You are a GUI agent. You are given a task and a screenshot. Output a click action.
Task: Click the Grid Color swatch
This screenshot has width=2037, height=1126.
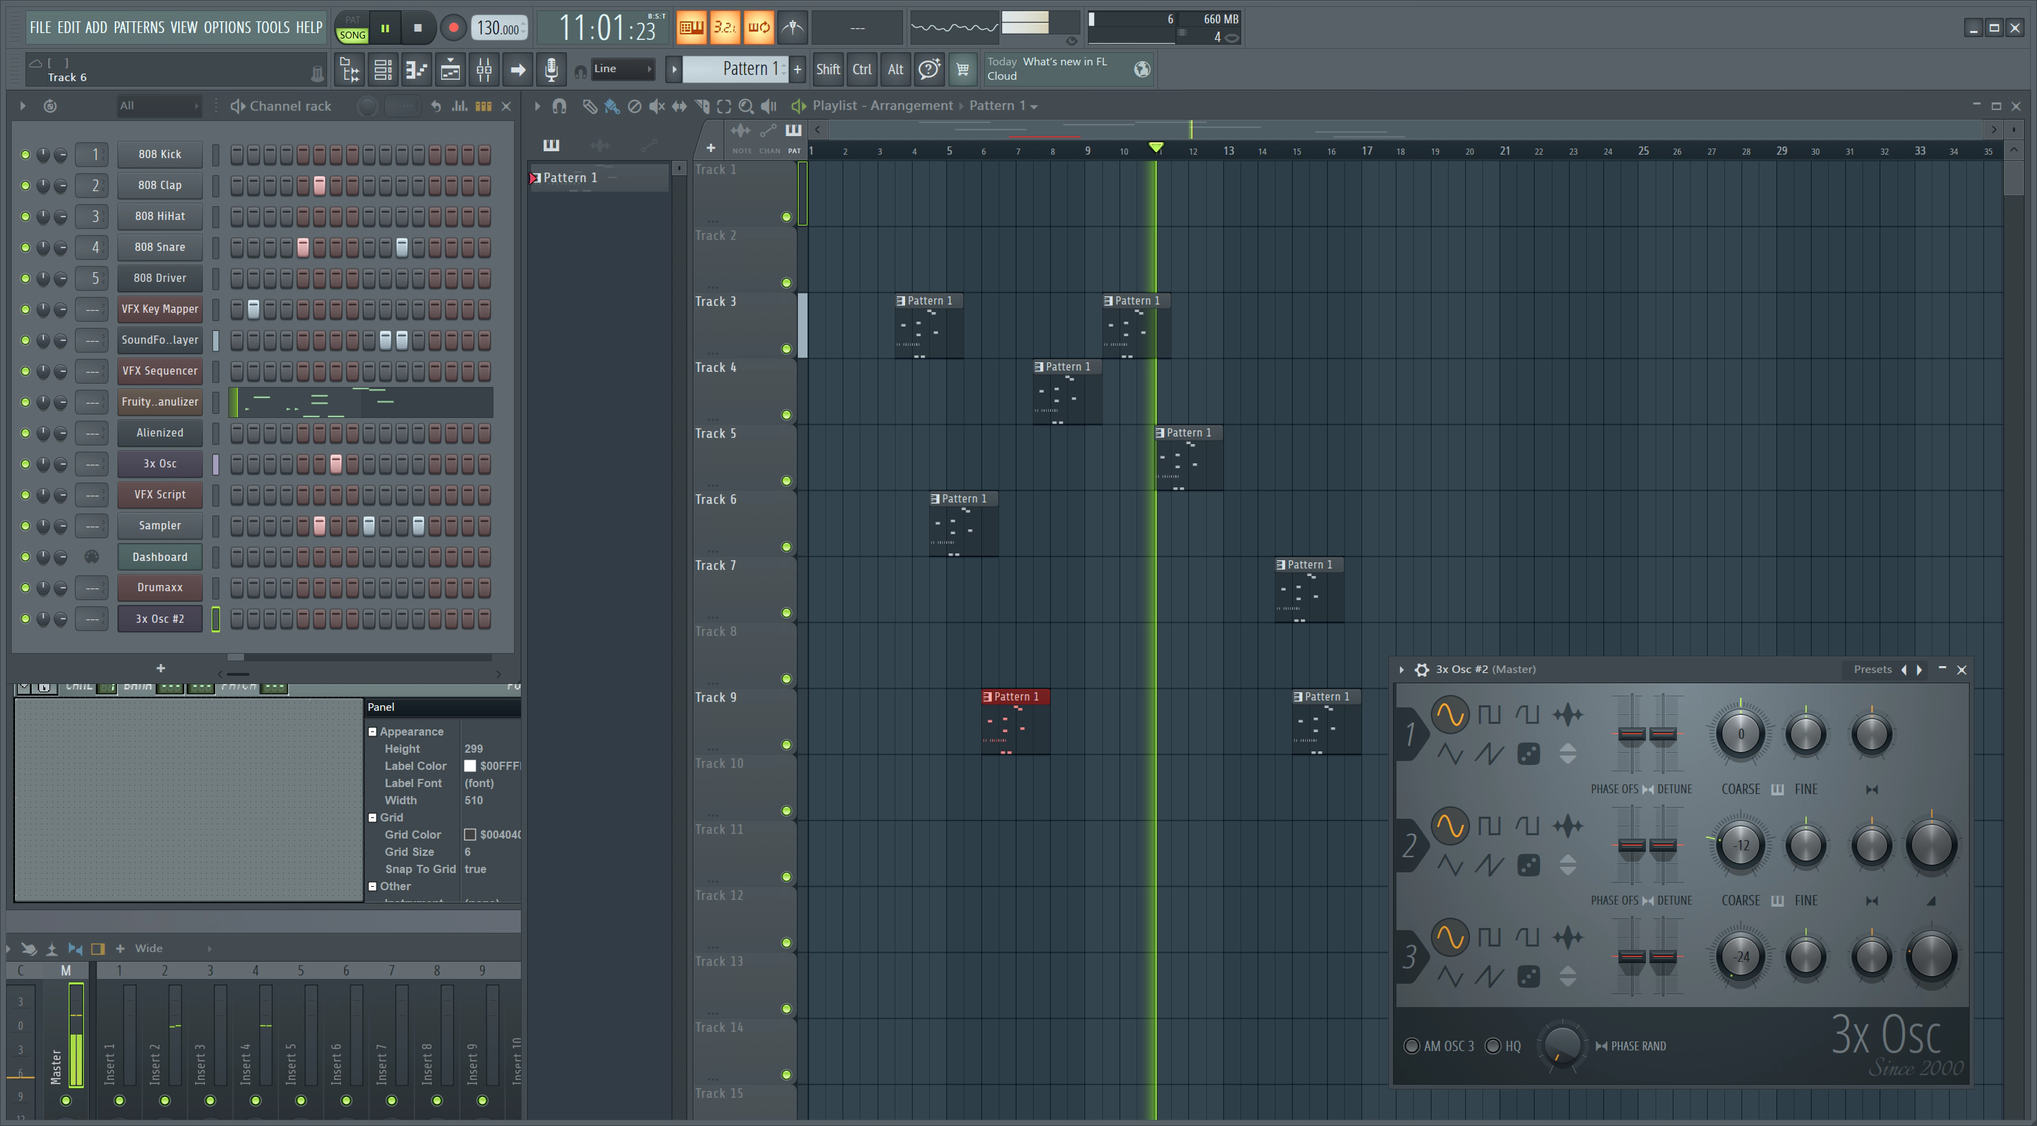[469, 835]
